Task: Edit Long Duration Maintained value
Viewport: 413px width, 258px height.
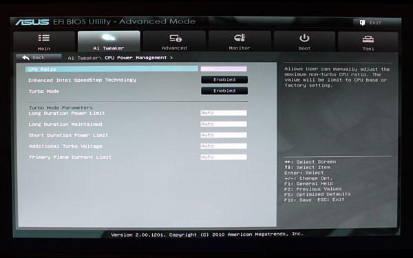Action: tap(224, 124)
